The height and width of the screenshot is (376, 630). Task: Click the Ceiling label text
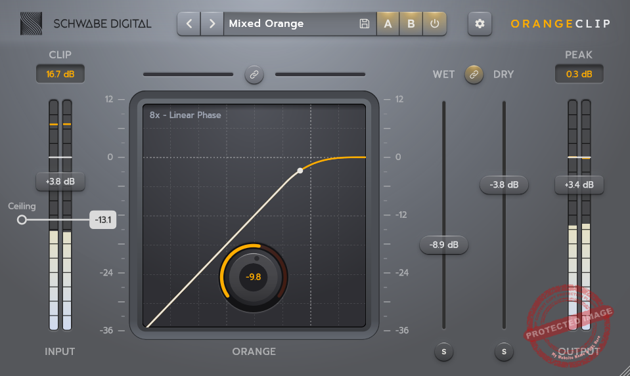click(x=22, y=206)
